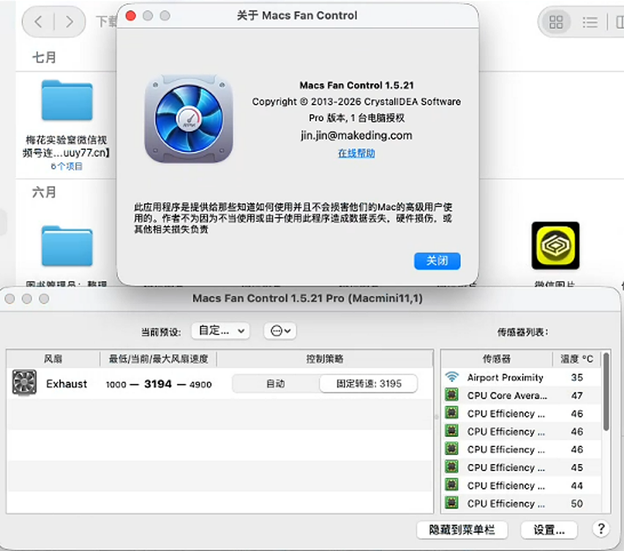
Task: Click the chip icon of the 50° CPU Efficiency row
Action: point(451,503)
